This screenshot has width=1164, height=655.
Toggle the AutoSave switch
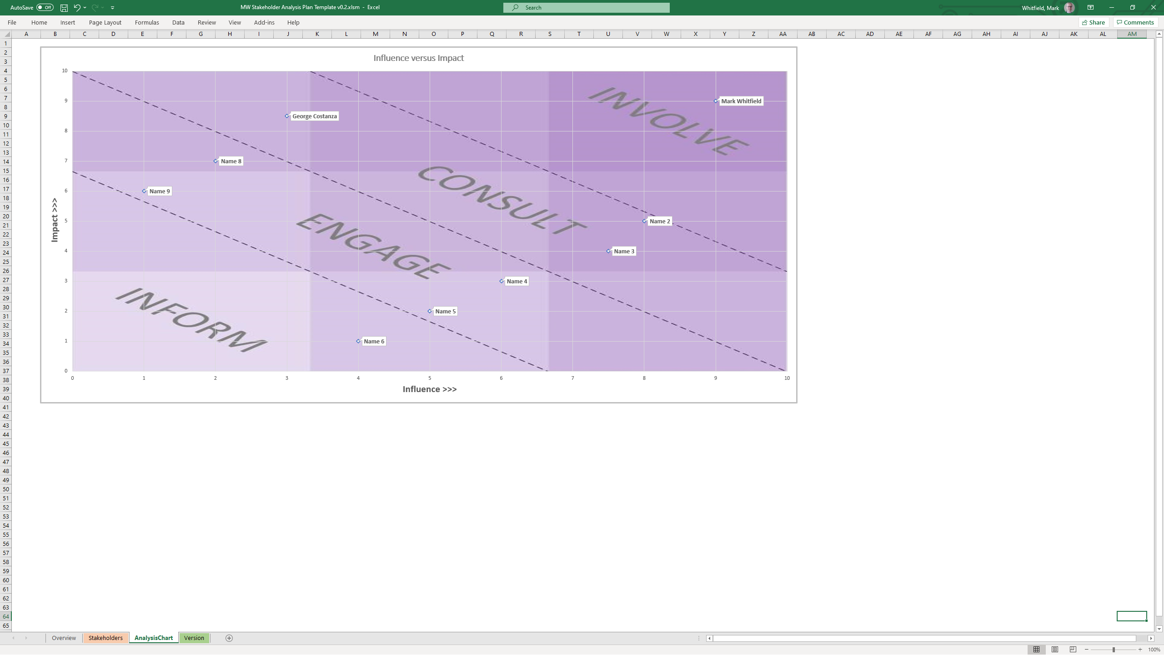(x=45, y=8)
